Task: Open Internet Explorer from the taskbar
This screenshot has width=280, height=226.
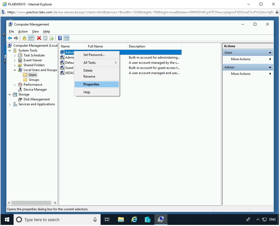Action: pos(134,219)
